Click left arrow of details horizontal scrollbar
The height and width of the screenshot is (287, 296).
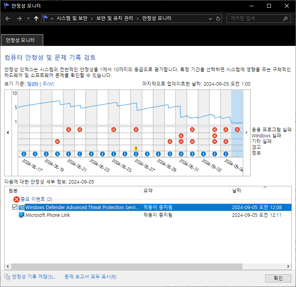(x=8, y=266)
